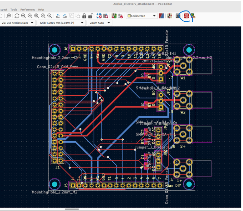Expand the Zoom Auto dropdown
This screenshot has height=211, width=243.
(x=100, y=23)
